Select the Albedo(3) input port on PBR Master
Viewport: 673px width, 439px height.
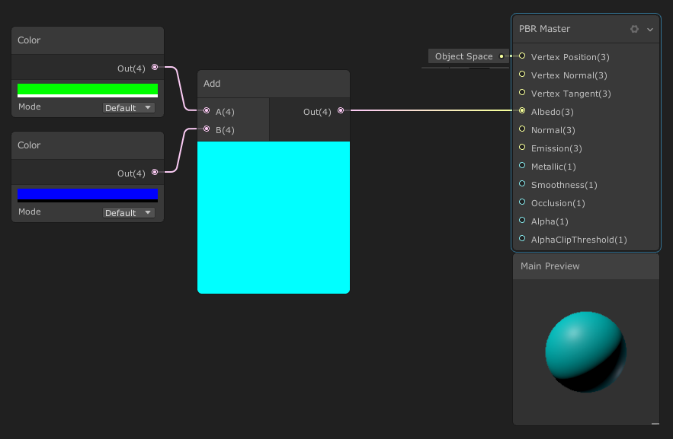pyautogui.click(x=522, y=112)
